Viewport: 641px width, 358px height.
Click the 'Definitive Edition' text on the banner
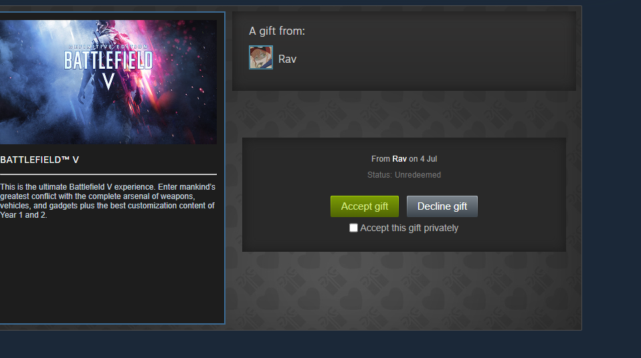[x=108, y=47]
